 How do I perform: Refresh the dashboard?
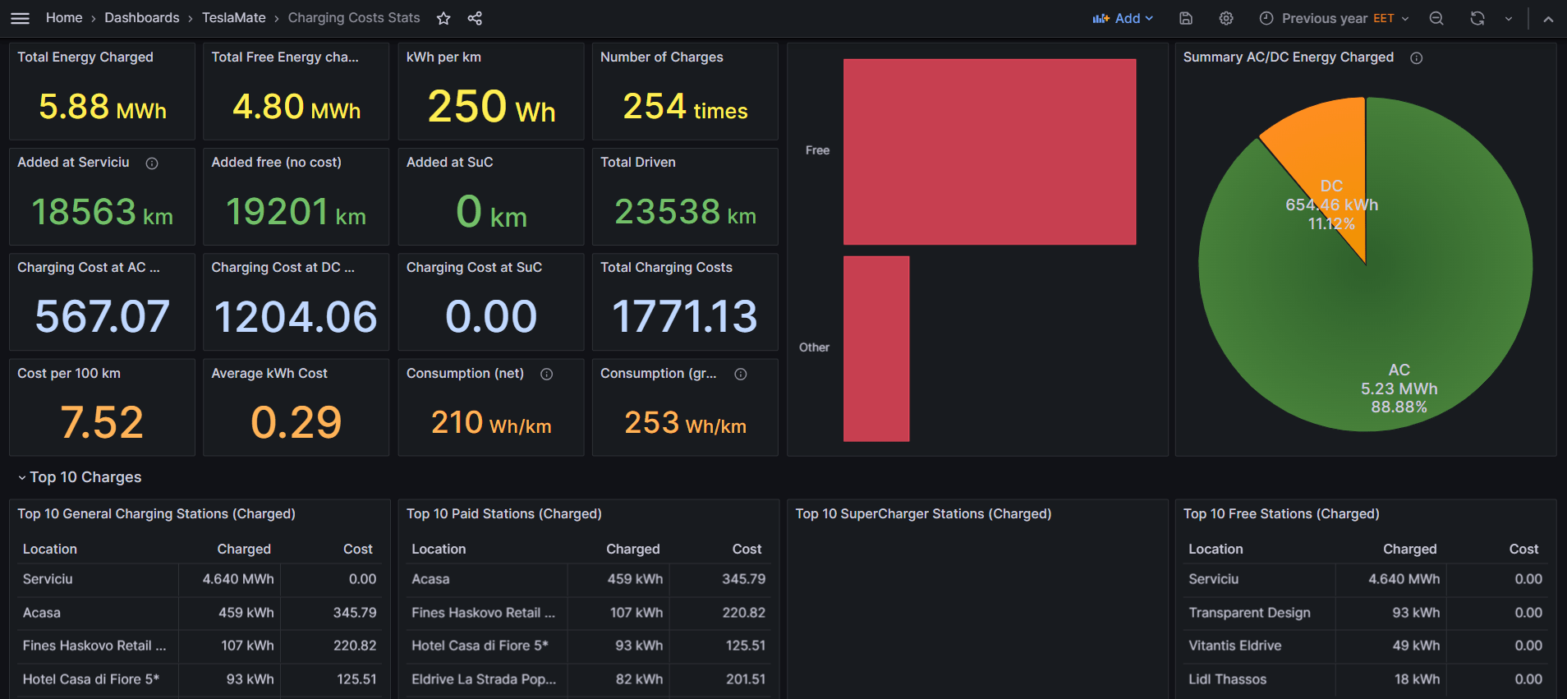click(1477, 18)
